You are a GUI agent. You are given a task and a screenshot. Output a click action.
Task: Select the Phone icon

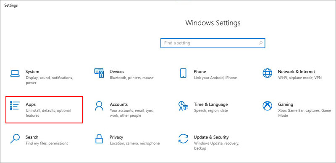pos(183,73)
